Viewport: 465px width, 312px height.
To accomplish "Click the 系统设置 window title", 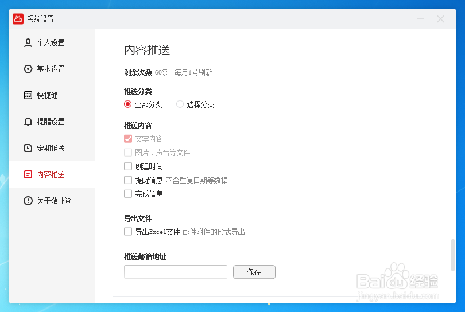I will 41,19.
